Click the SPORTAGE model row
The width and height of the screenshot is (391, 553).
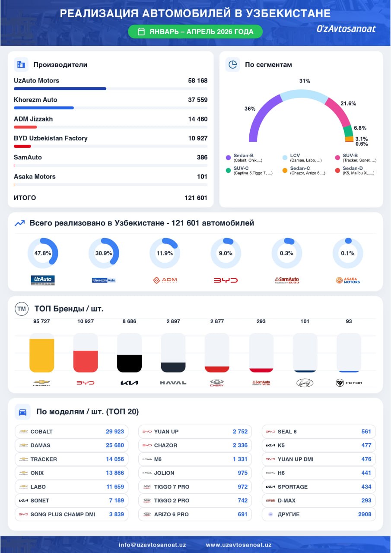coord(319,487)
